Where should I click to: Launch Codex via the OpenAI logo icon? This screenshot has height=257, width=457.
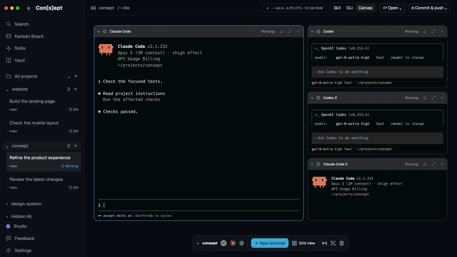pos(223,243)
